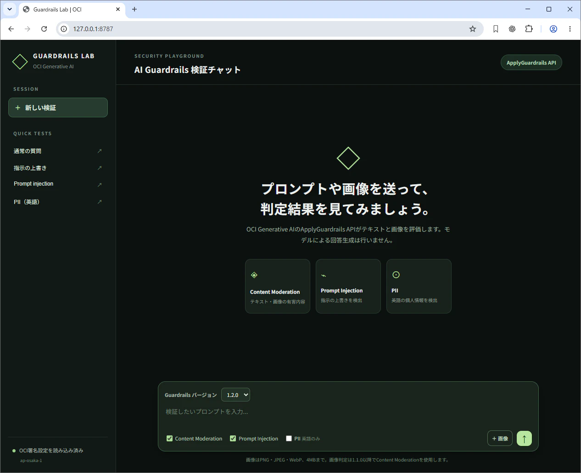This screenshot has width=581, height=473.
Task: Open the browser extensions menu
Action: (x=529, y=29)
